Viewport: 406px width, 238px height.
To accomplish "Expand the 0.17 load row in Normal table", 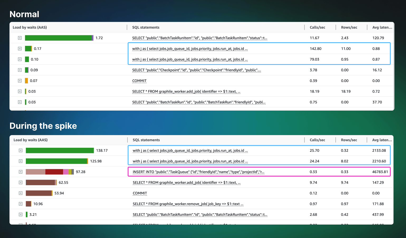I will click(x=20, y=49).
